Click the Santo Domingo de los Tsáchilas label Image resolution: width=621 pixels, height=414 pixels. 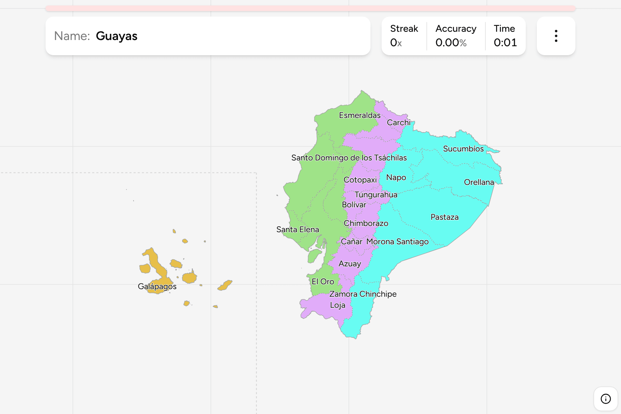(x=349, y=158)
